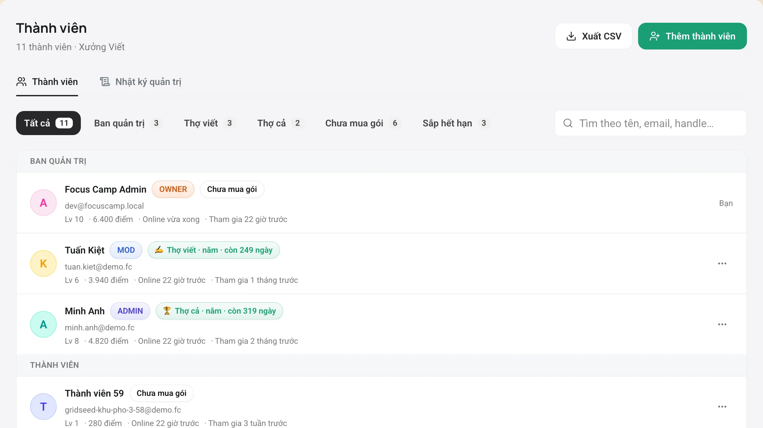Click Focus Camp Admin's pink avatar
The width and height of the screenshot is (763, 428).
tap(43, 203)
